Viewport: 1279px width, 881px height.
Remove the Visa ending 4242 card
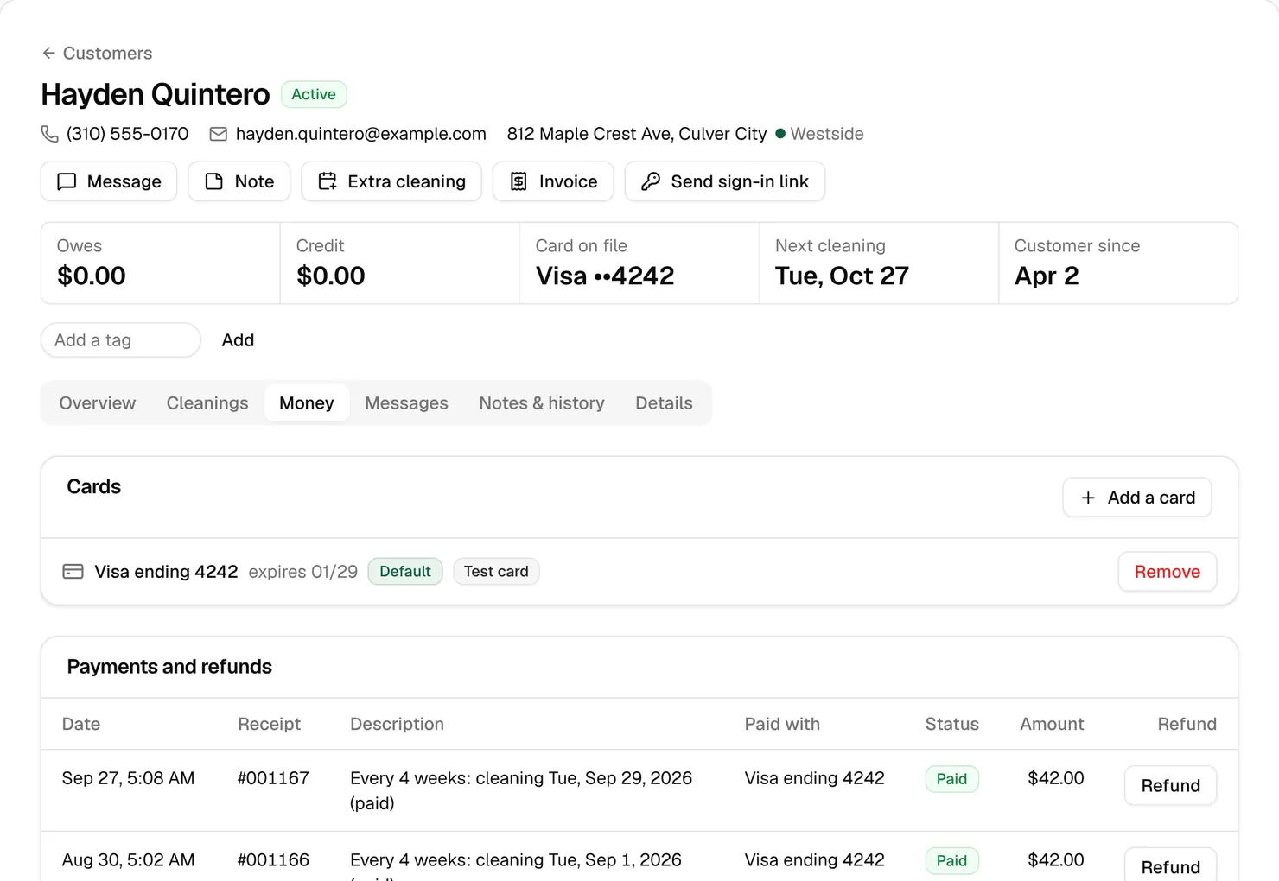(1168, 572)
